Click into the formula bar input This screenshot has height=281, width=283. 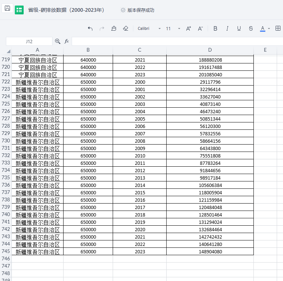177,41
